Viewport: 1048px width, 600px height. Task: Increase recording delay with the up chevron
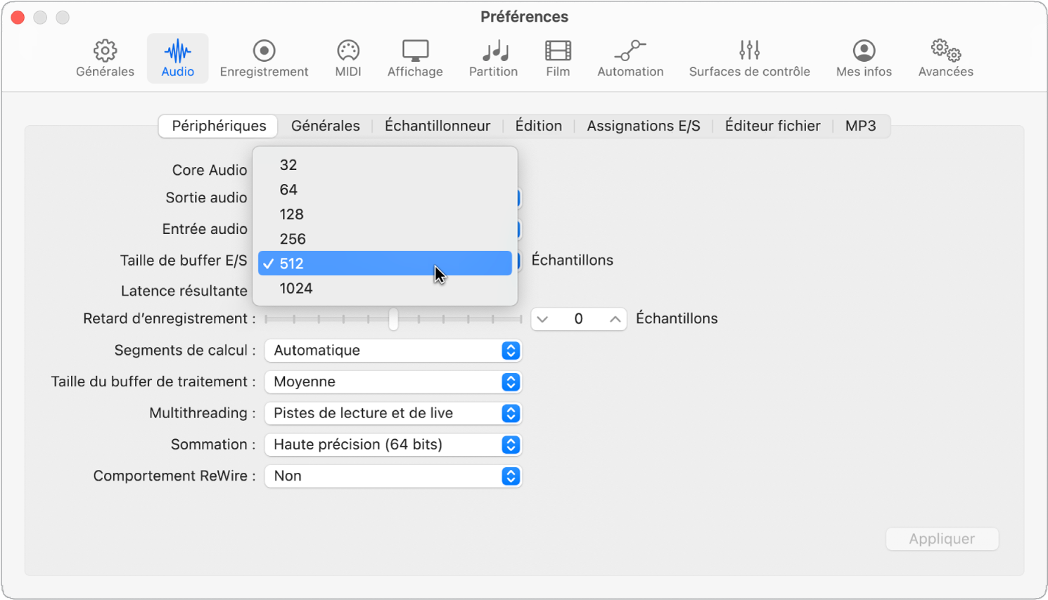(615, 319)
